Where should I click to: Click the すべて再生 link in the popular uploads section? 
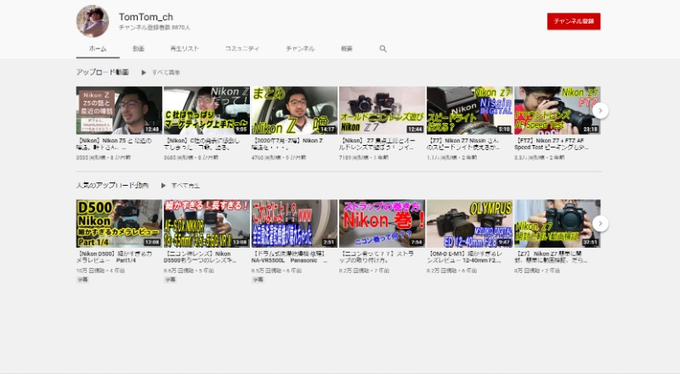pos(185,185)
